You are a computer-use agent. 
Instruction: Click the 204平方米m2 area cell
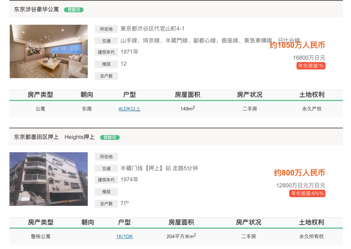tap(181, 236)
